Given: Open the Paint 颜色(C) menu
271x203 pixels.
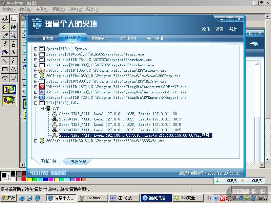Looking at the screenshot, I should point(75,9).
